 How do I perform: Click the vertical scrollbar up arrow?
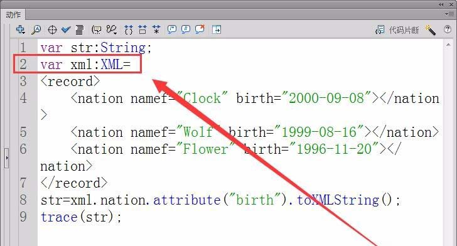click(x=448, y=45)
